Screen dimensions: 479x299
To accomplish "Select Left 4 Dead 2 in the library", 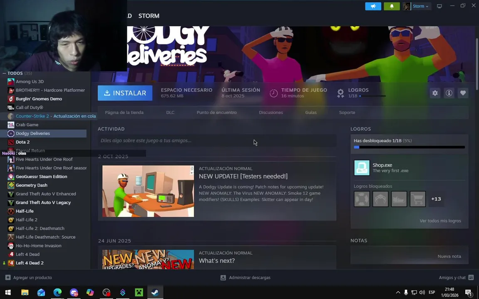I will (x=30, y=263).
